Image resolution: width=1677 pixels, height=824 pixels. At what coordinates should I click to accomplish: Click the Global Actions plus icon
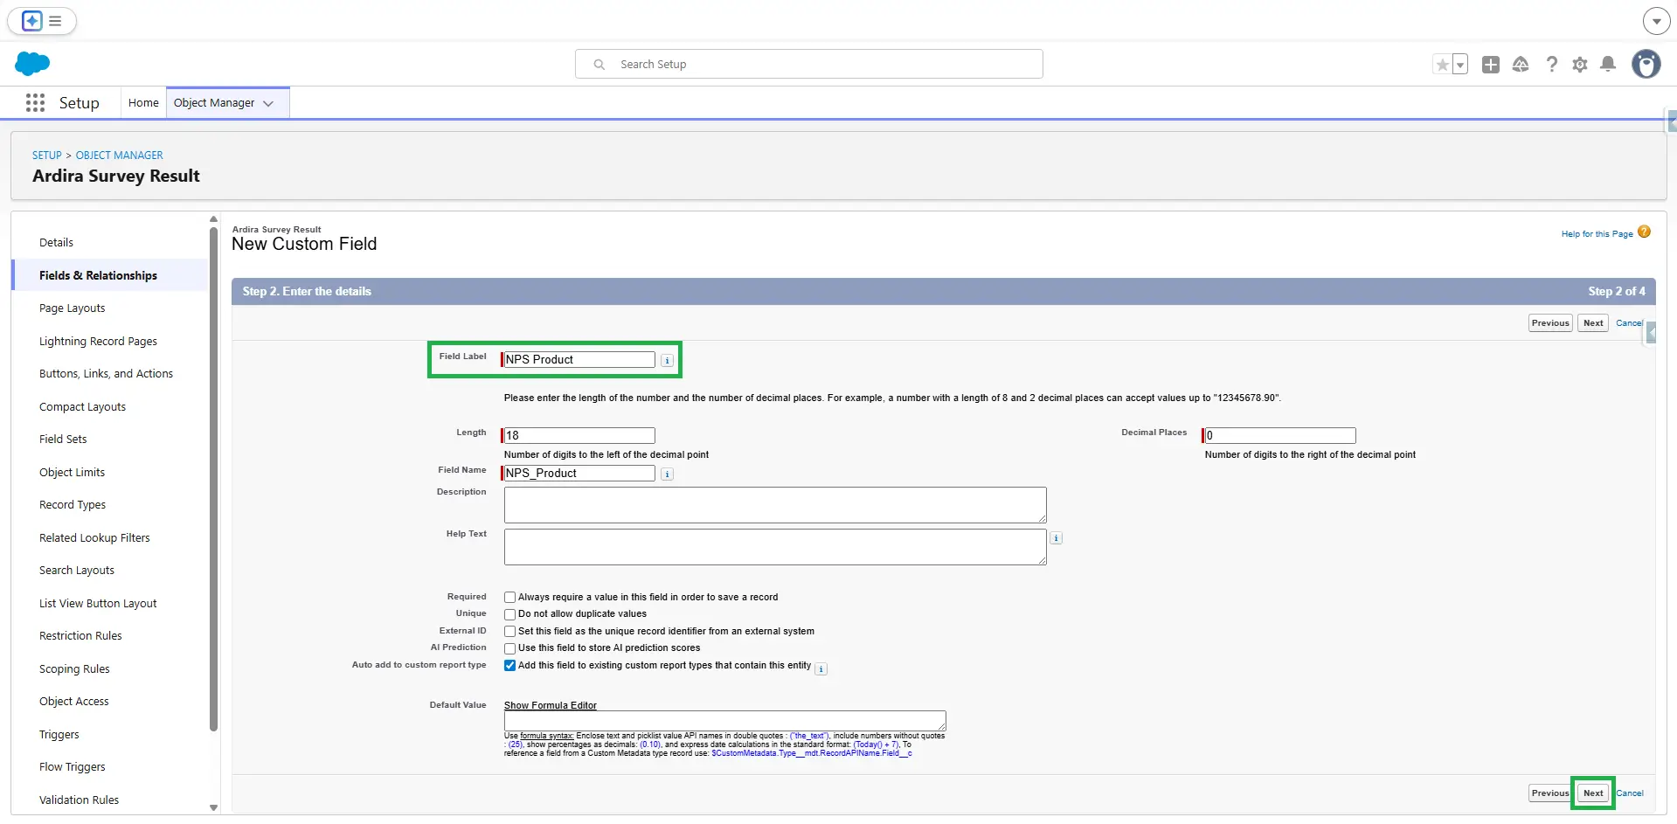(1491, 65)
